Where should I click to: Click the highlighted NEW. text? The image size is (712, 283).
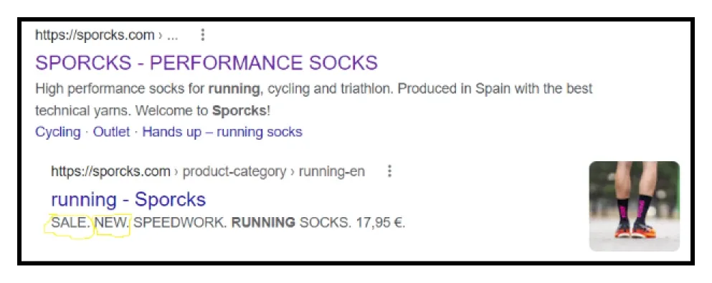[x=112, y=223]
